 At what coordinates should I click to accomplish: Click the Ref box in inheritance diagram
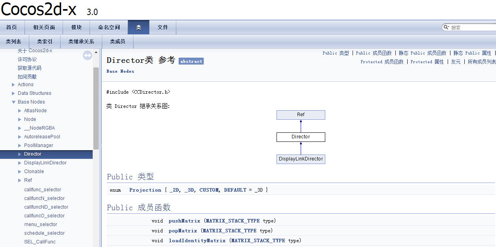tap(301, 115)
